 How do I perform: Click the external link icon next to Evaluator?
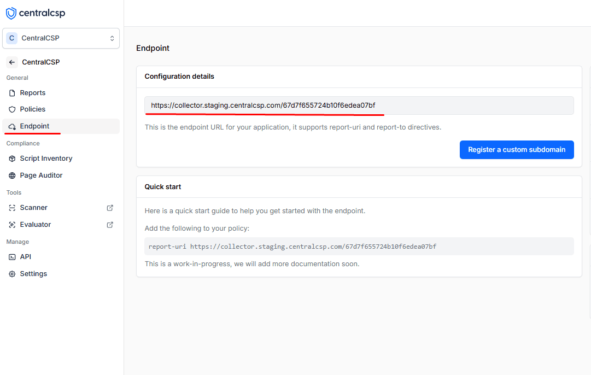pos(110,225)
